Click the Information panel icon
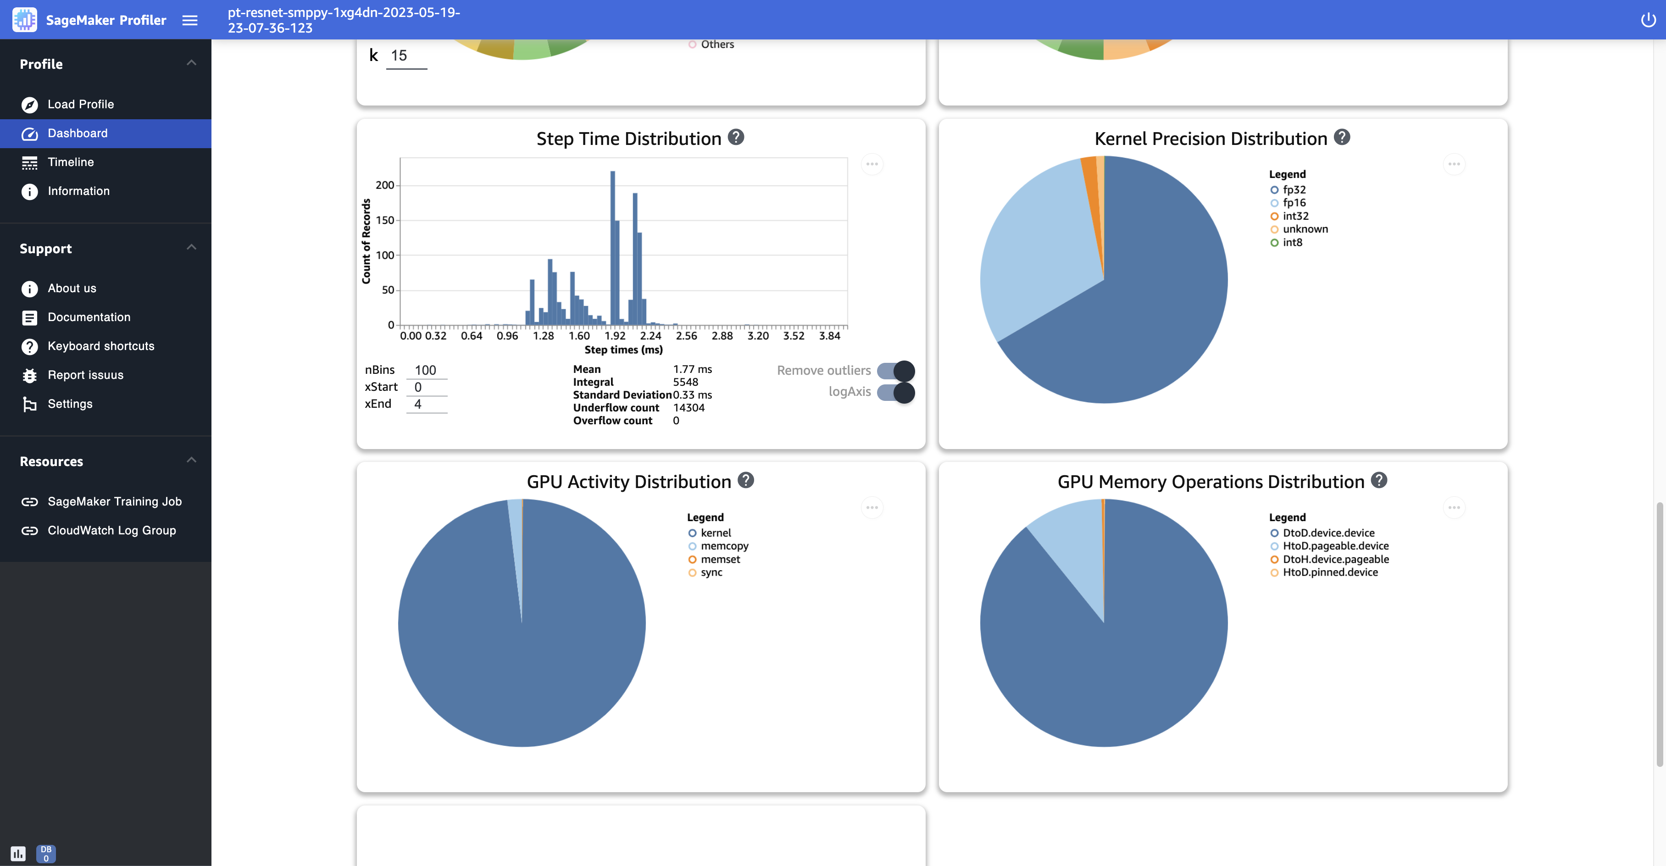Viewport: 1666px width, 866px height. pyautogui.click(x=30, y=191)
